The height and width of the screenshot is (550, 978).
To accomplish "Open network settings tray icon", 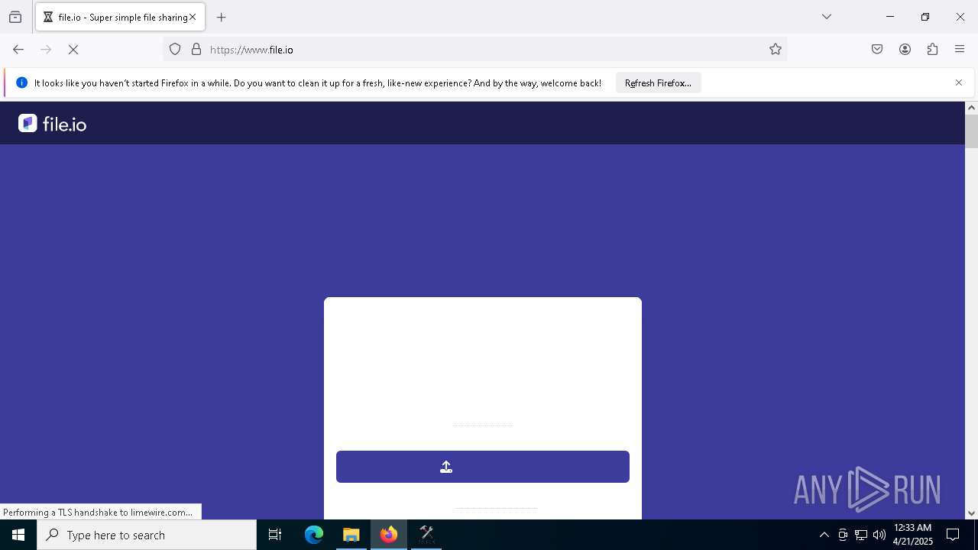I will pyautogui.click(x=861, y=535).
